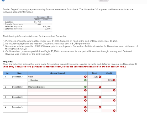Open the Insurance Expense account field
147x121 pixels.
(57, 87)
